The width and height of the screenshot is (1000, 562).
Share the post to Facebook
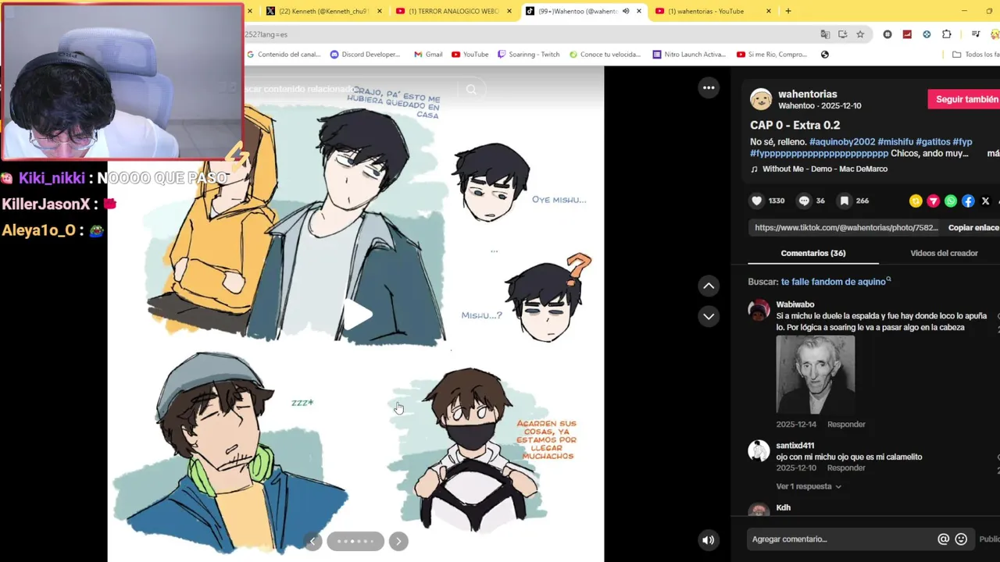[x=968, y=201]
